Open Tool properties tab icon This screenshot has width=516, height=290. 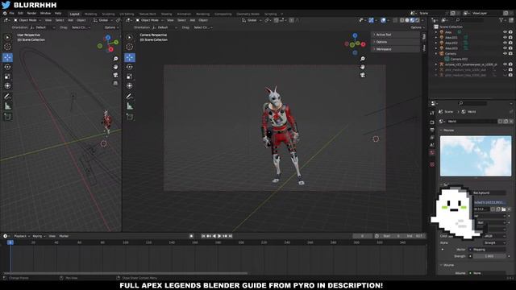click(432, 113)
